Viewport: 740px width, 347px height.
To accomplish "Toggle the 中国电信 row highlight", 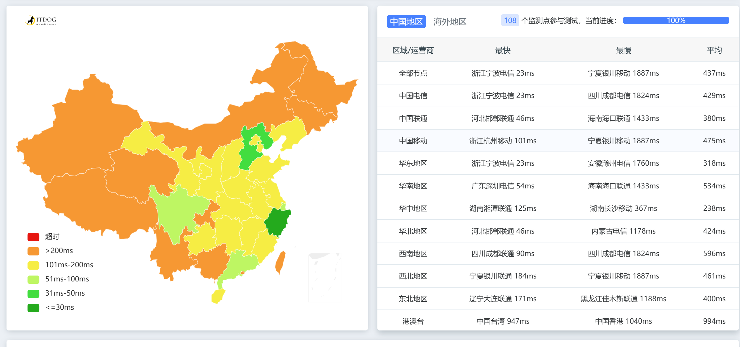I will pyautogui.click(x=413, y=95).
